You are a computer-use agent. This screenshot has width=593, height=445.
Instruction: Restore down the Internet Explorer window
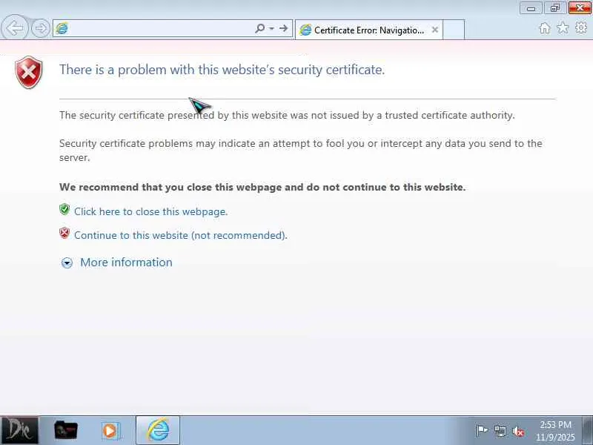click(554, 8)
